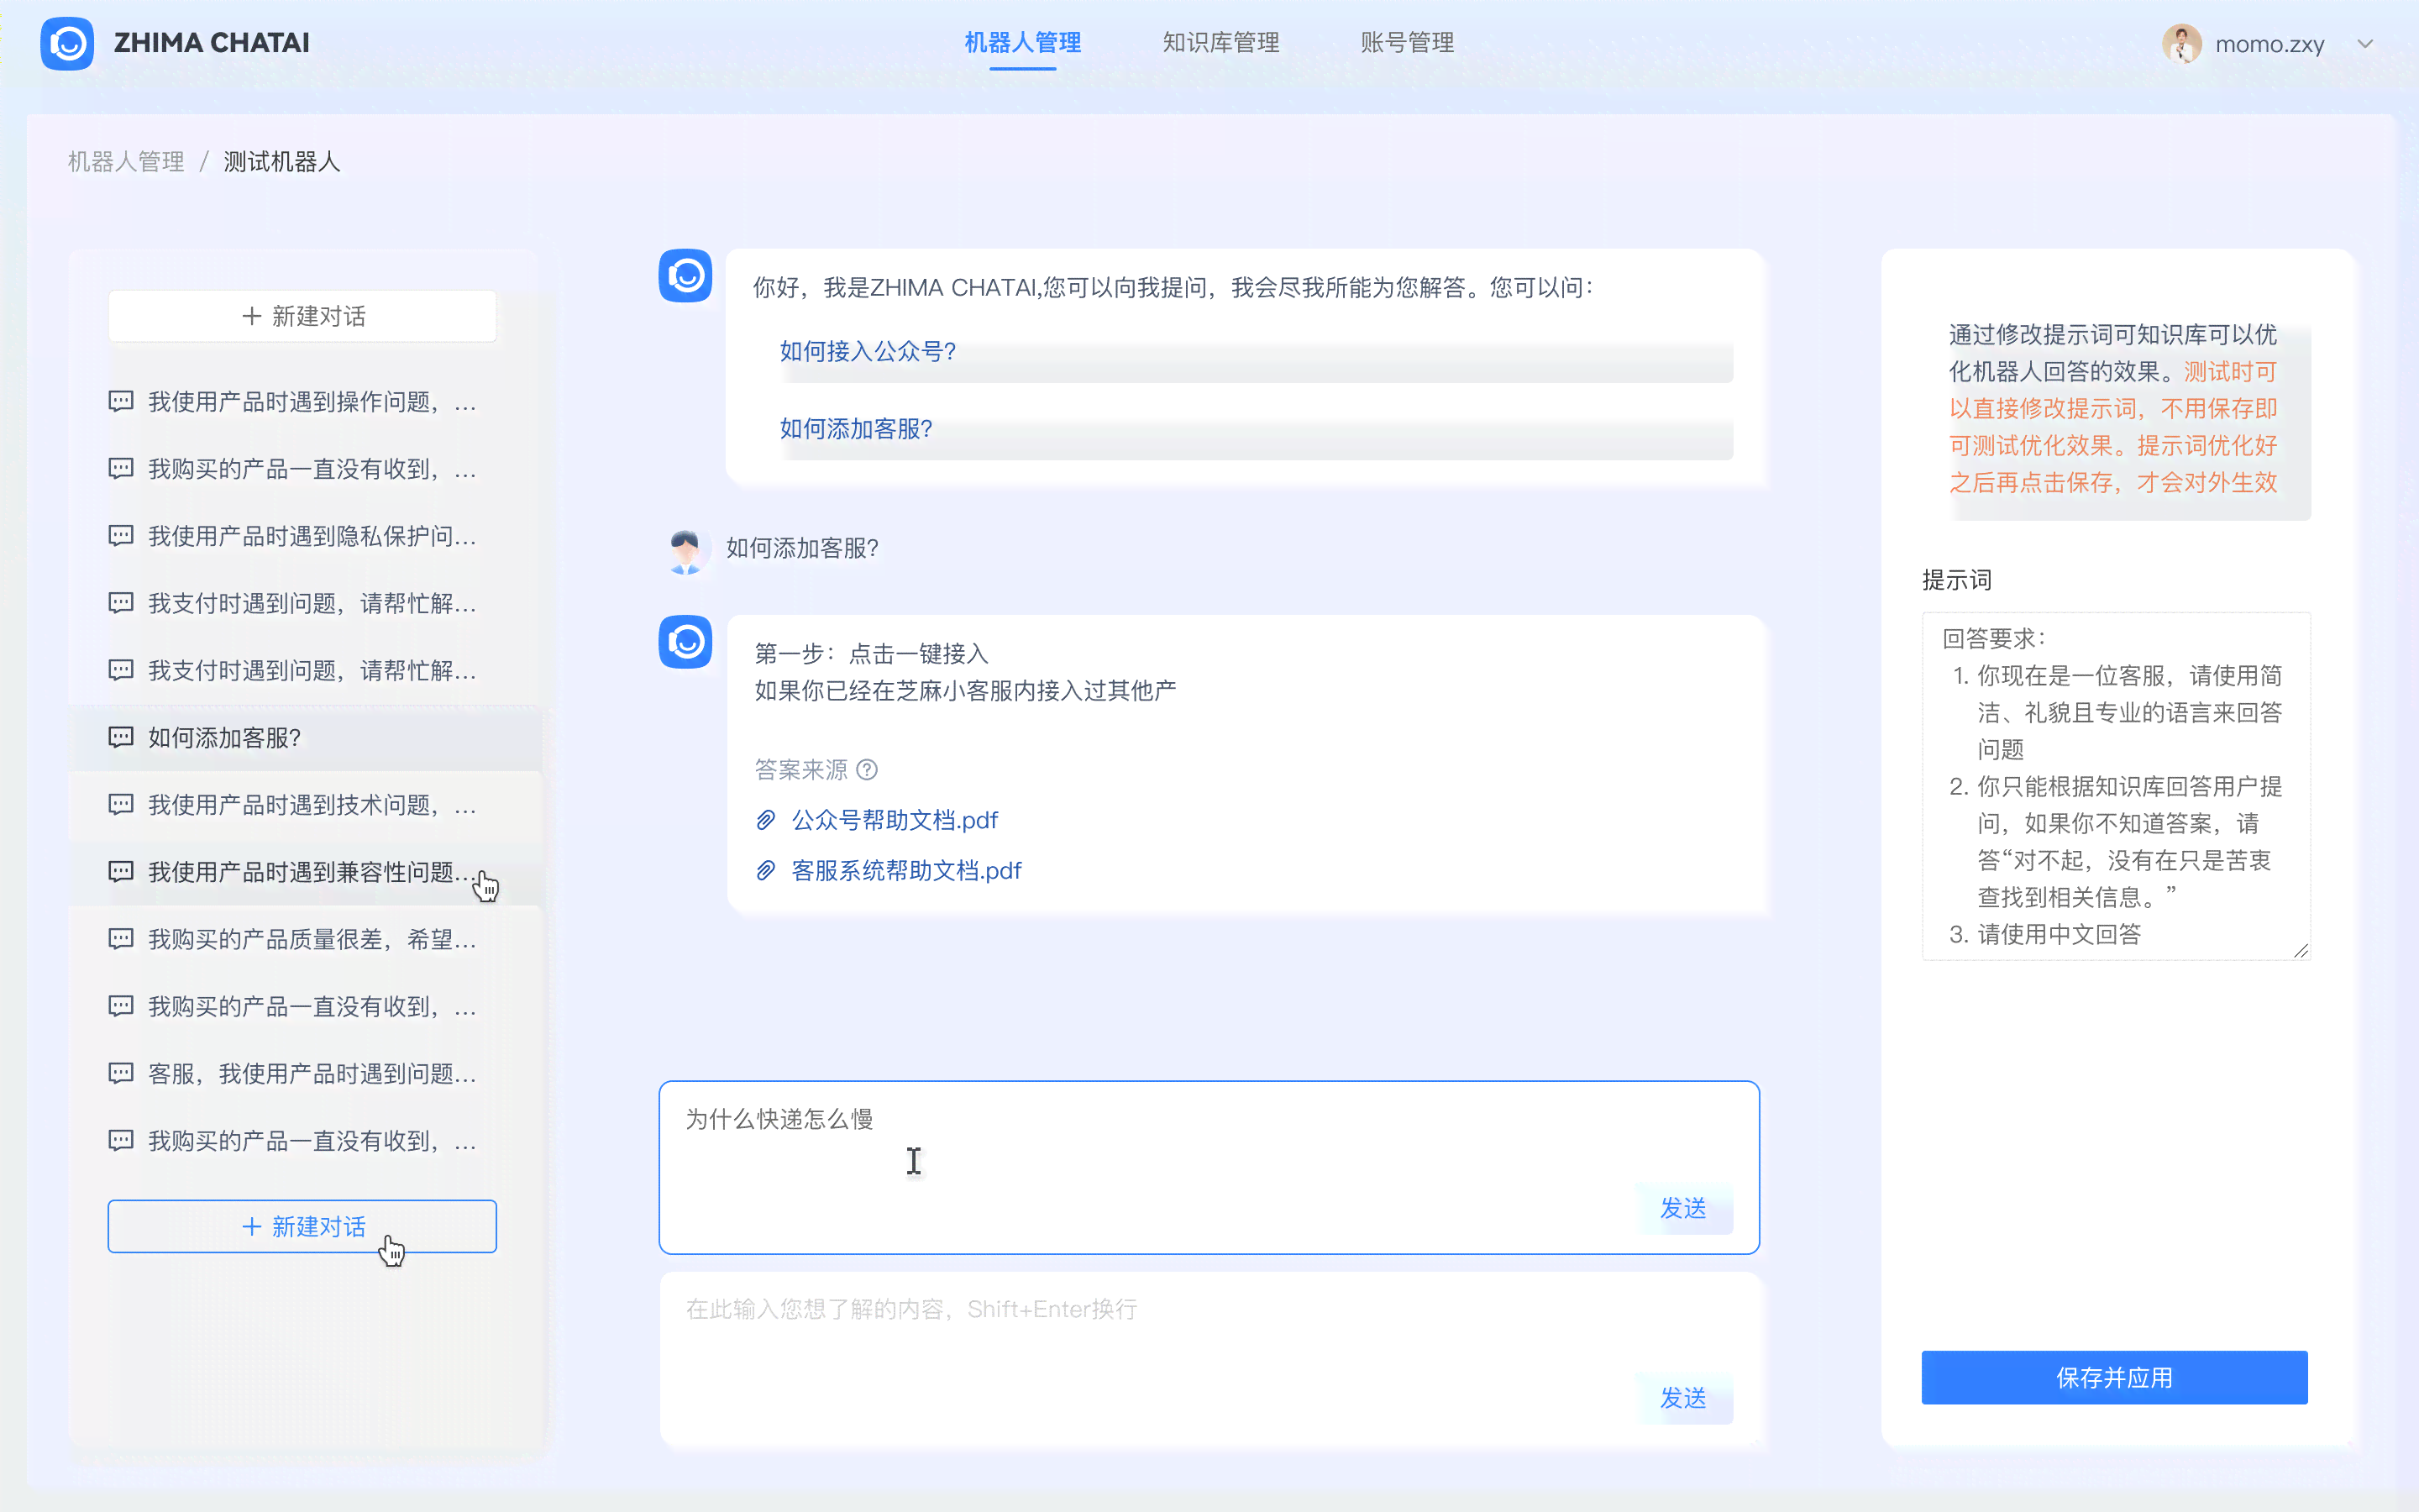Open conversation 我使用产品时遇到兼容性问题
This screenshot has width=2419, height=1512.
click(304, 872)
